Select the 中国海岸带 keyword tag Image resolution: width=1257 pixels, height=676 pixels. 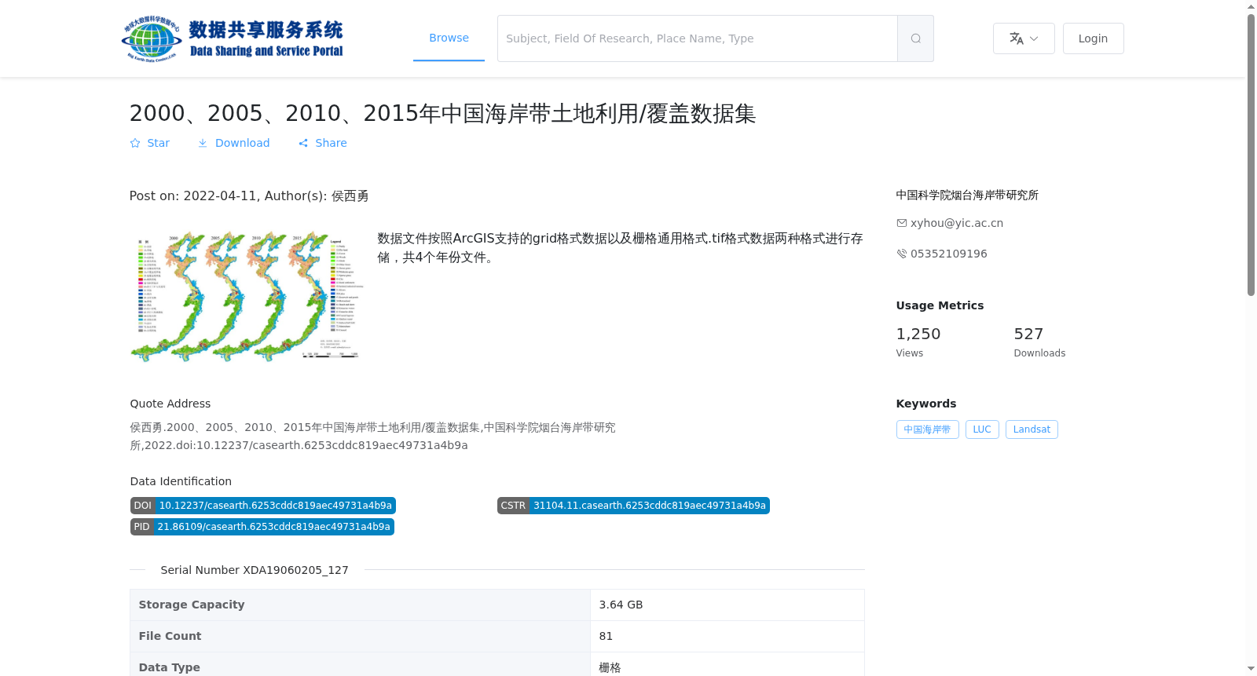pyautogui.click(x=927, y=429)
